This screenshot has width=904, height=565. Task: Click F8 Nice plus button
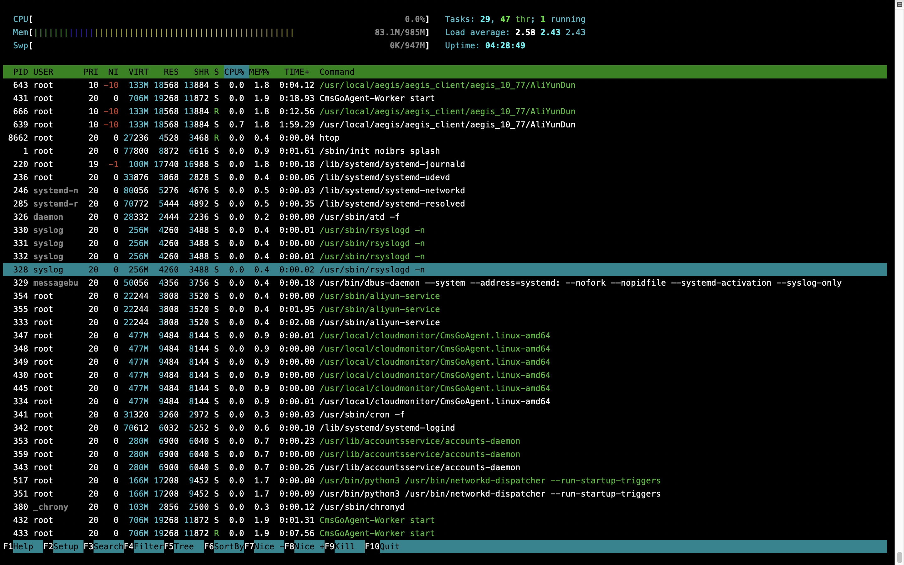[x=309, y=546]
